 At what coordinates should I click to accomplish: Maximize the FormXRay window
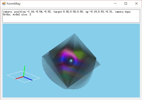[126, 4]
